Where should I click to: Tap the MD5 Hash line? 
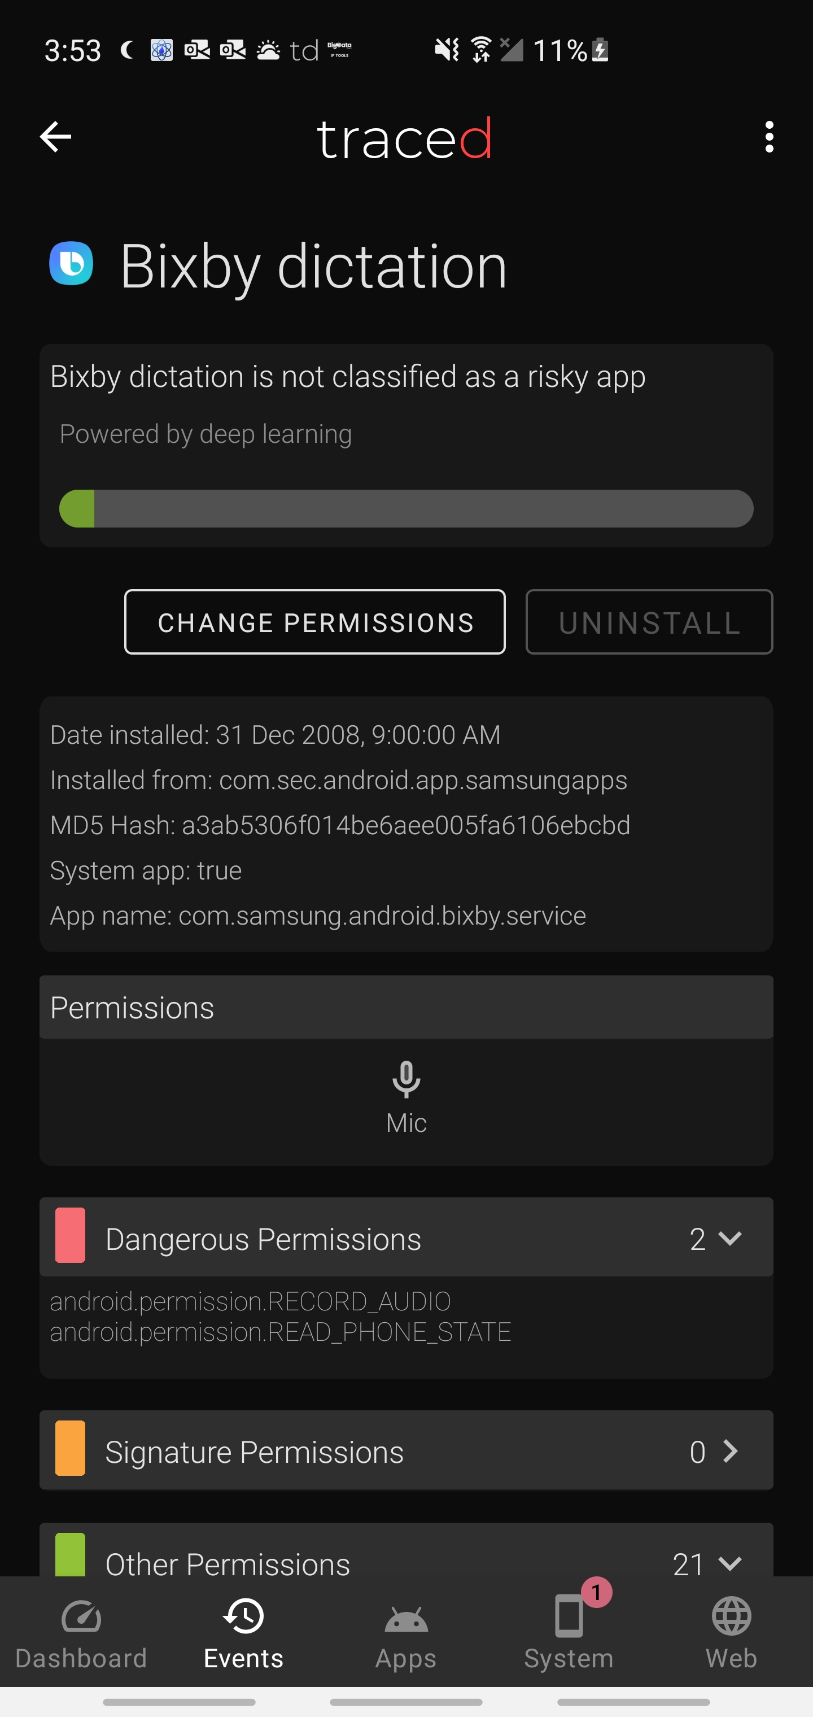[340, 825]
